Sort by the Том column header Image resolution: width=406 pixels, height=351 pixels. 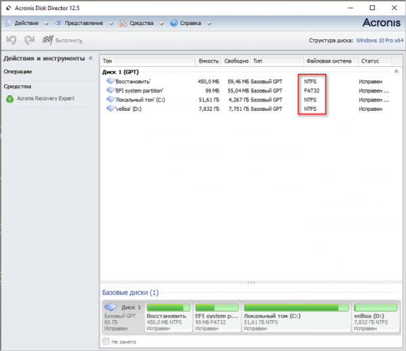[x=148, y=61]
